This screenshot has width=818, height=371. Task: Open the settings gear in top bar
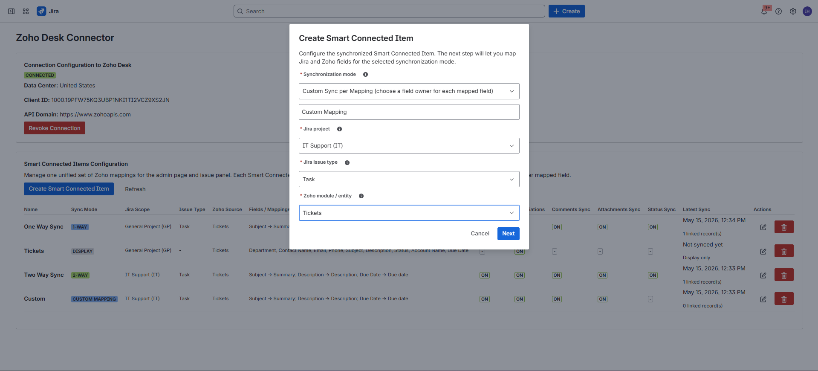click(793, 12)
